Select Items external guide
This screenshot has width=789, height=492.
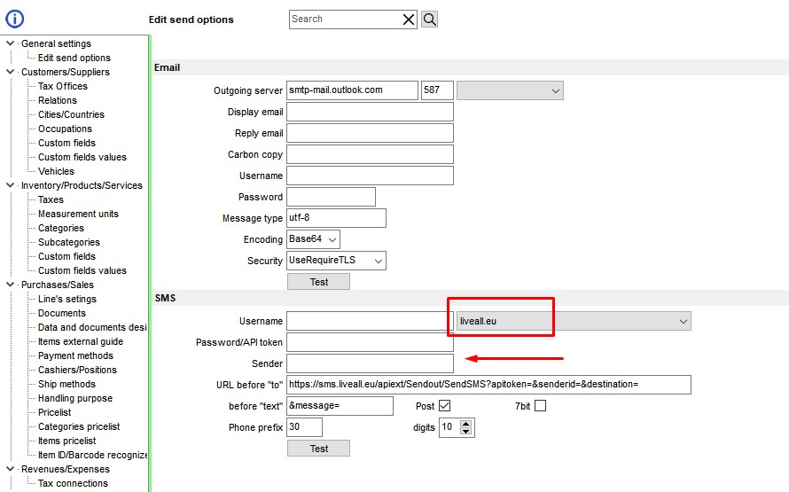81,341
